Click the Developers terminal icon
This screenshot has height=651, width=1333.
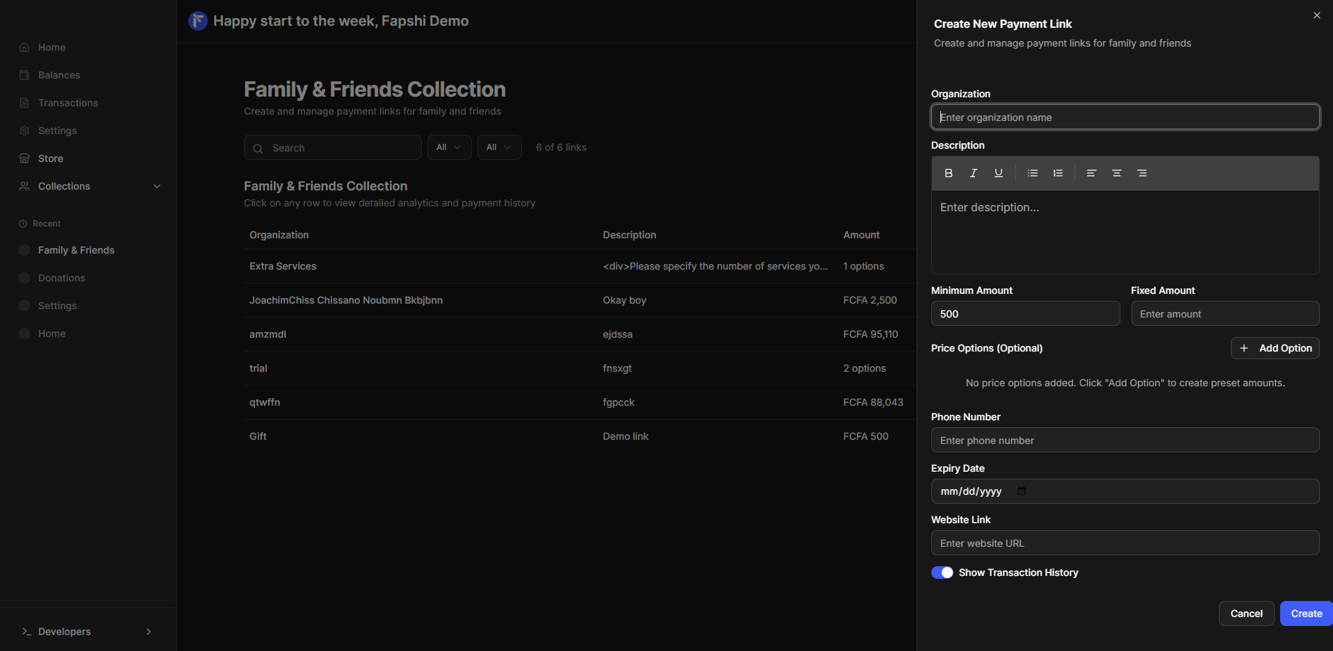click(26, 632)
